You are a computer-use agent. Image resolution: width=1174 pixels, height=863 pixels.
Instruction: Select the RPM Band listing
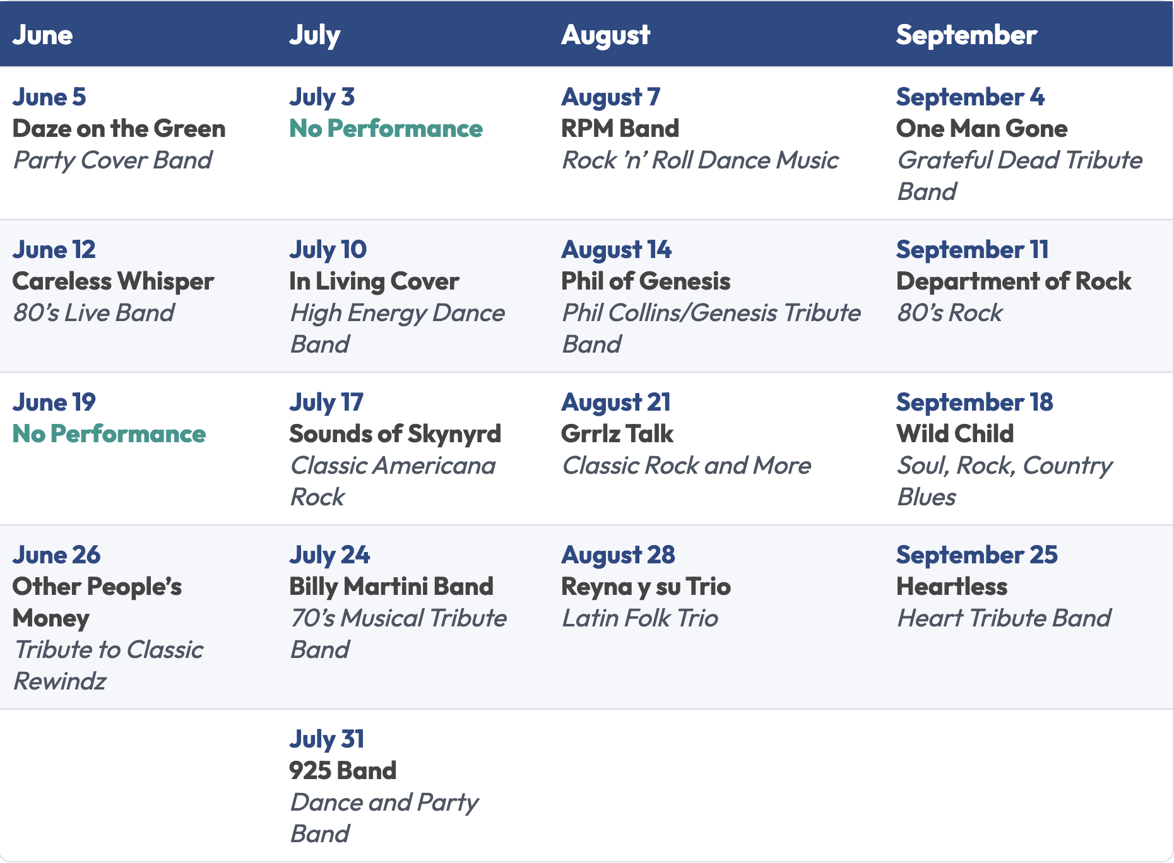click(620, 129)
